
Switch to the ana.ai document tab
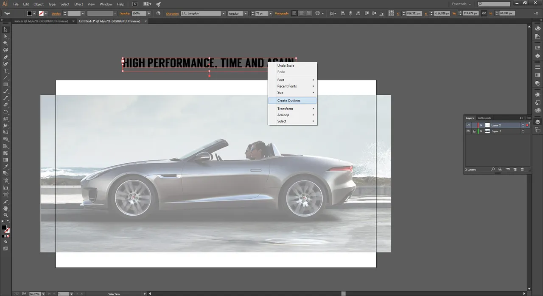point(41,21)
